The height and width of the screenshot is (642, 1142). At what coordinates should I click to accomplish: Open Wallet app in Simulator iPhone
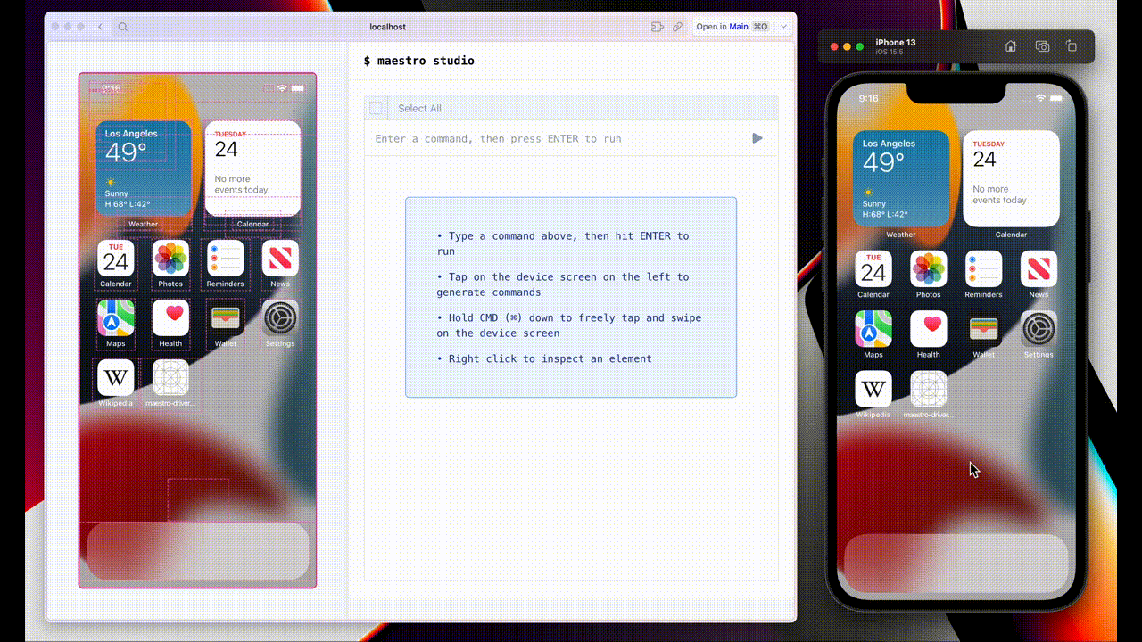click(x=983, y=328)
